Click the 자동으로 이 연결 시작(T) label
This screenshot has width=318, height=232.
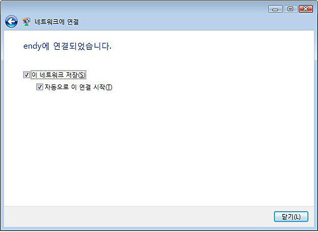[78, 87]
